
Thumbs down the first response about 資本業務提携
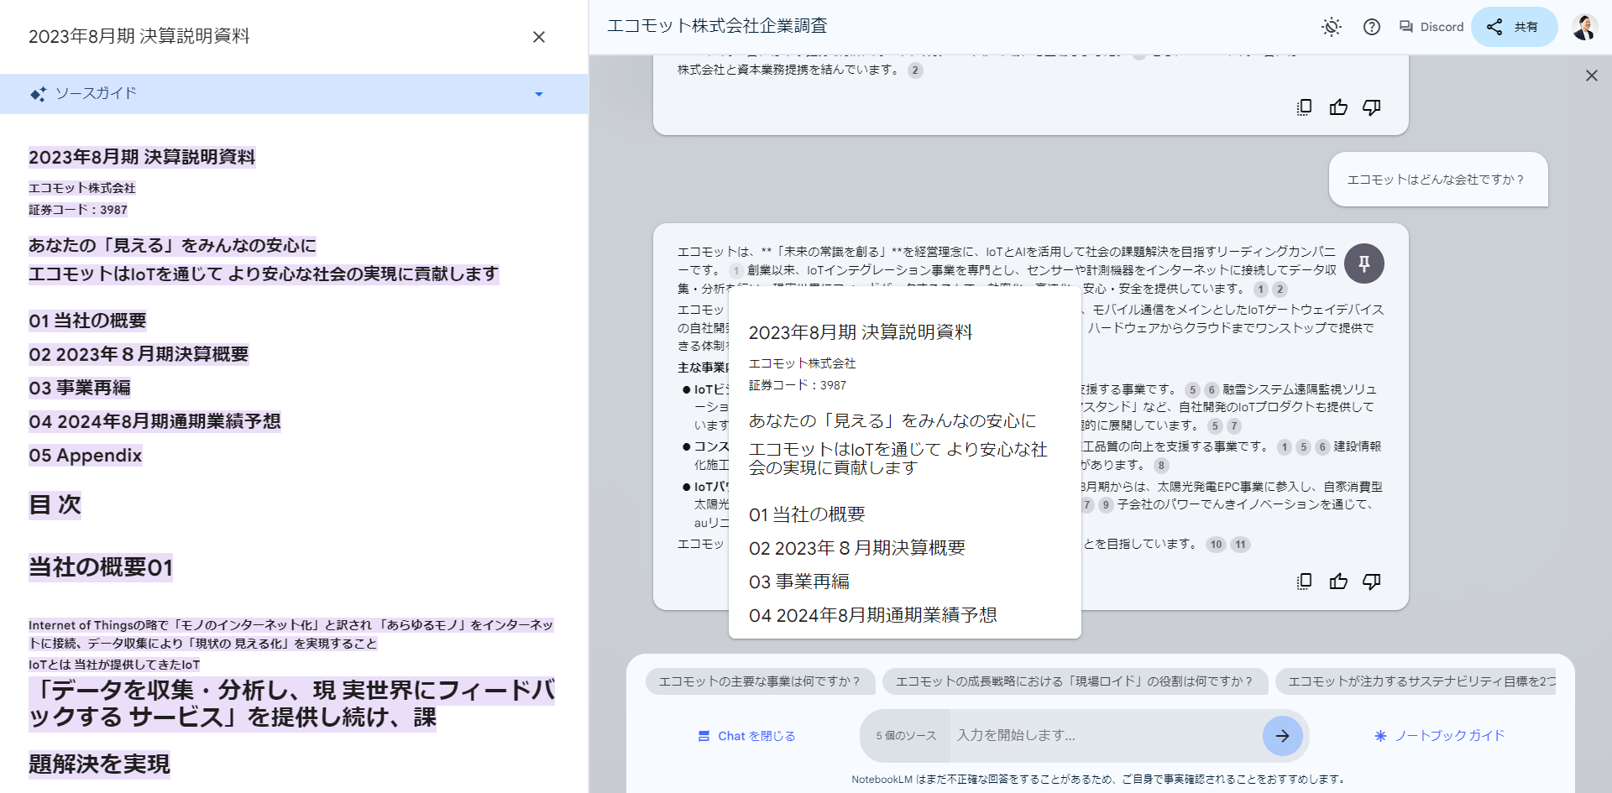point(1372,107)
